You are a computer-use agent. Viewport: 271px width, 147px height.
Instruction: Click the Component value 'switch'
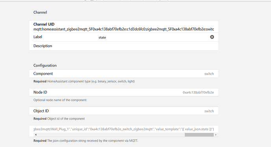pos(209,74)
